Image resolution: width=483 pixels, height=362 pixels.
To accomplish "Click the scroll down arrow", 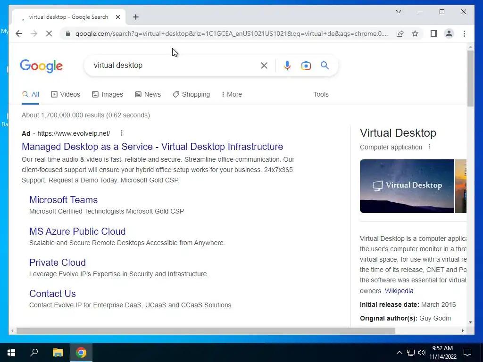I will (470, 322).
